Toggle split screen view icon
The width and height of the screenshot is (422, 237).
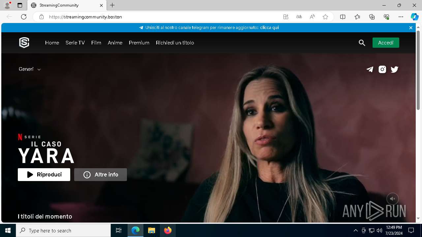343,17
